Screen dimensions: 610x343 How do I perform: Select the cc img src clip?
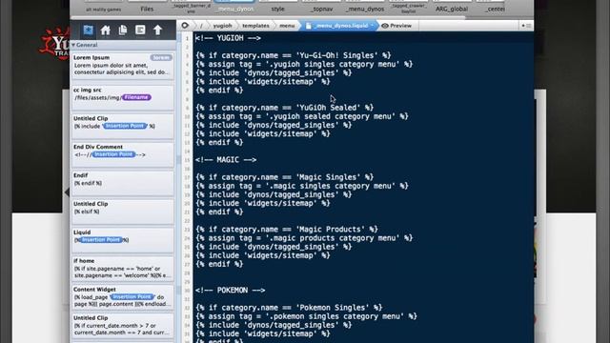pos(123,97)
